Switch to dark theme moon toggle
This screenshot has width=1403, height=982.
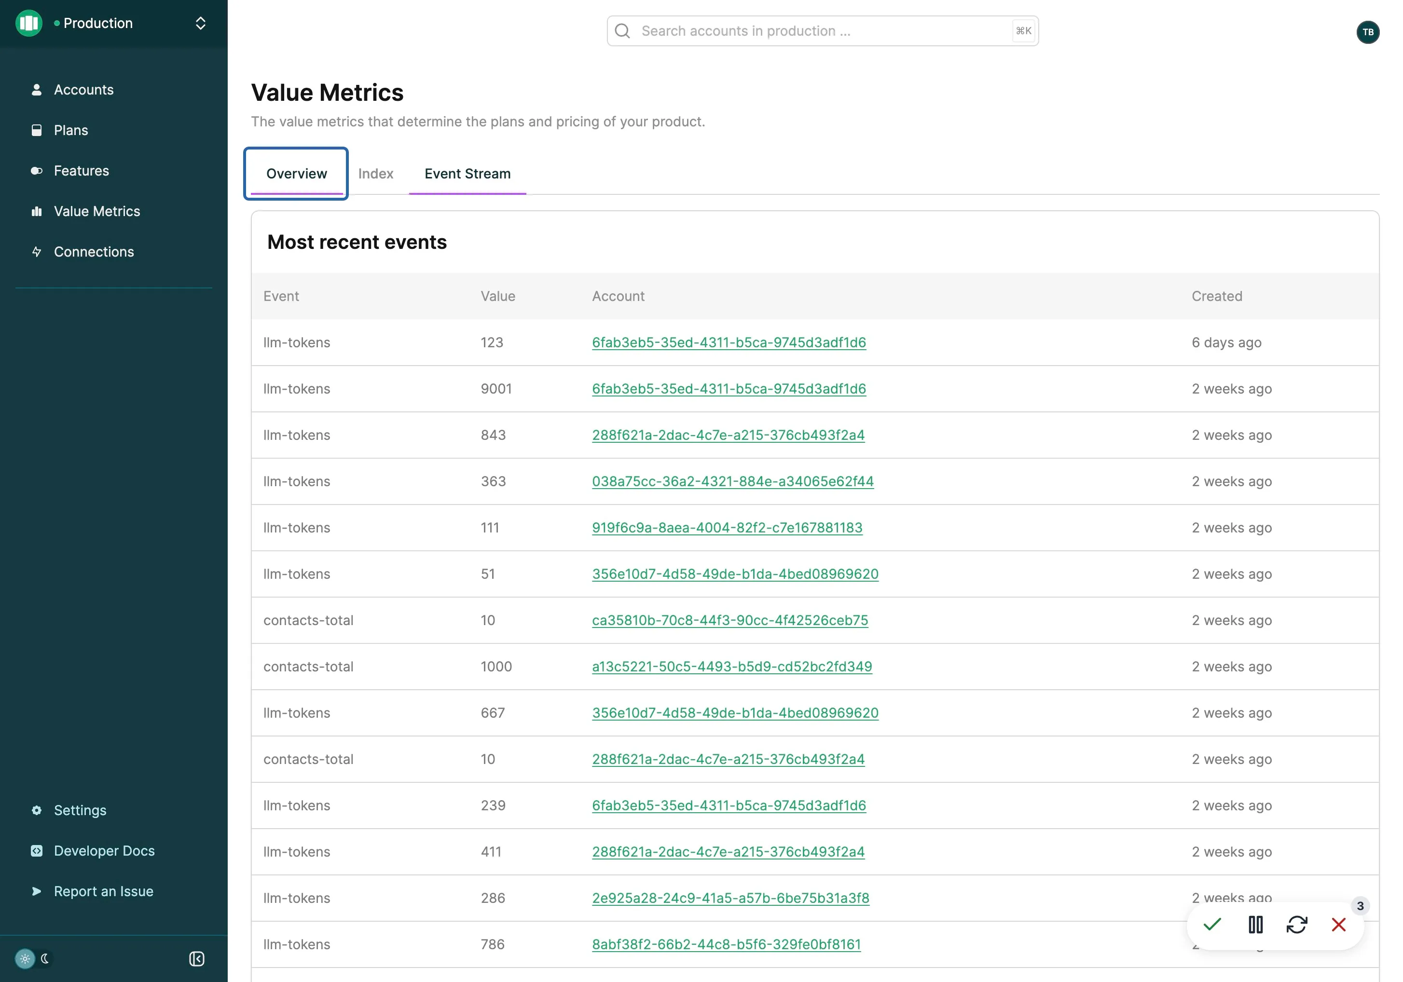pos(44,959)
